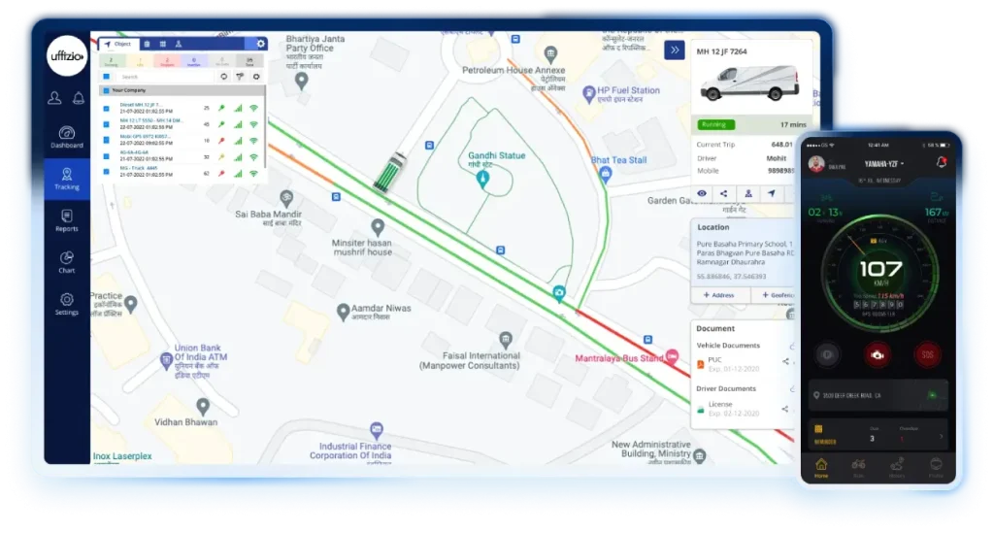Open the YAMAHA-YZF vehicle dropdown on phone
994x533 pixels.
[877, 164]
